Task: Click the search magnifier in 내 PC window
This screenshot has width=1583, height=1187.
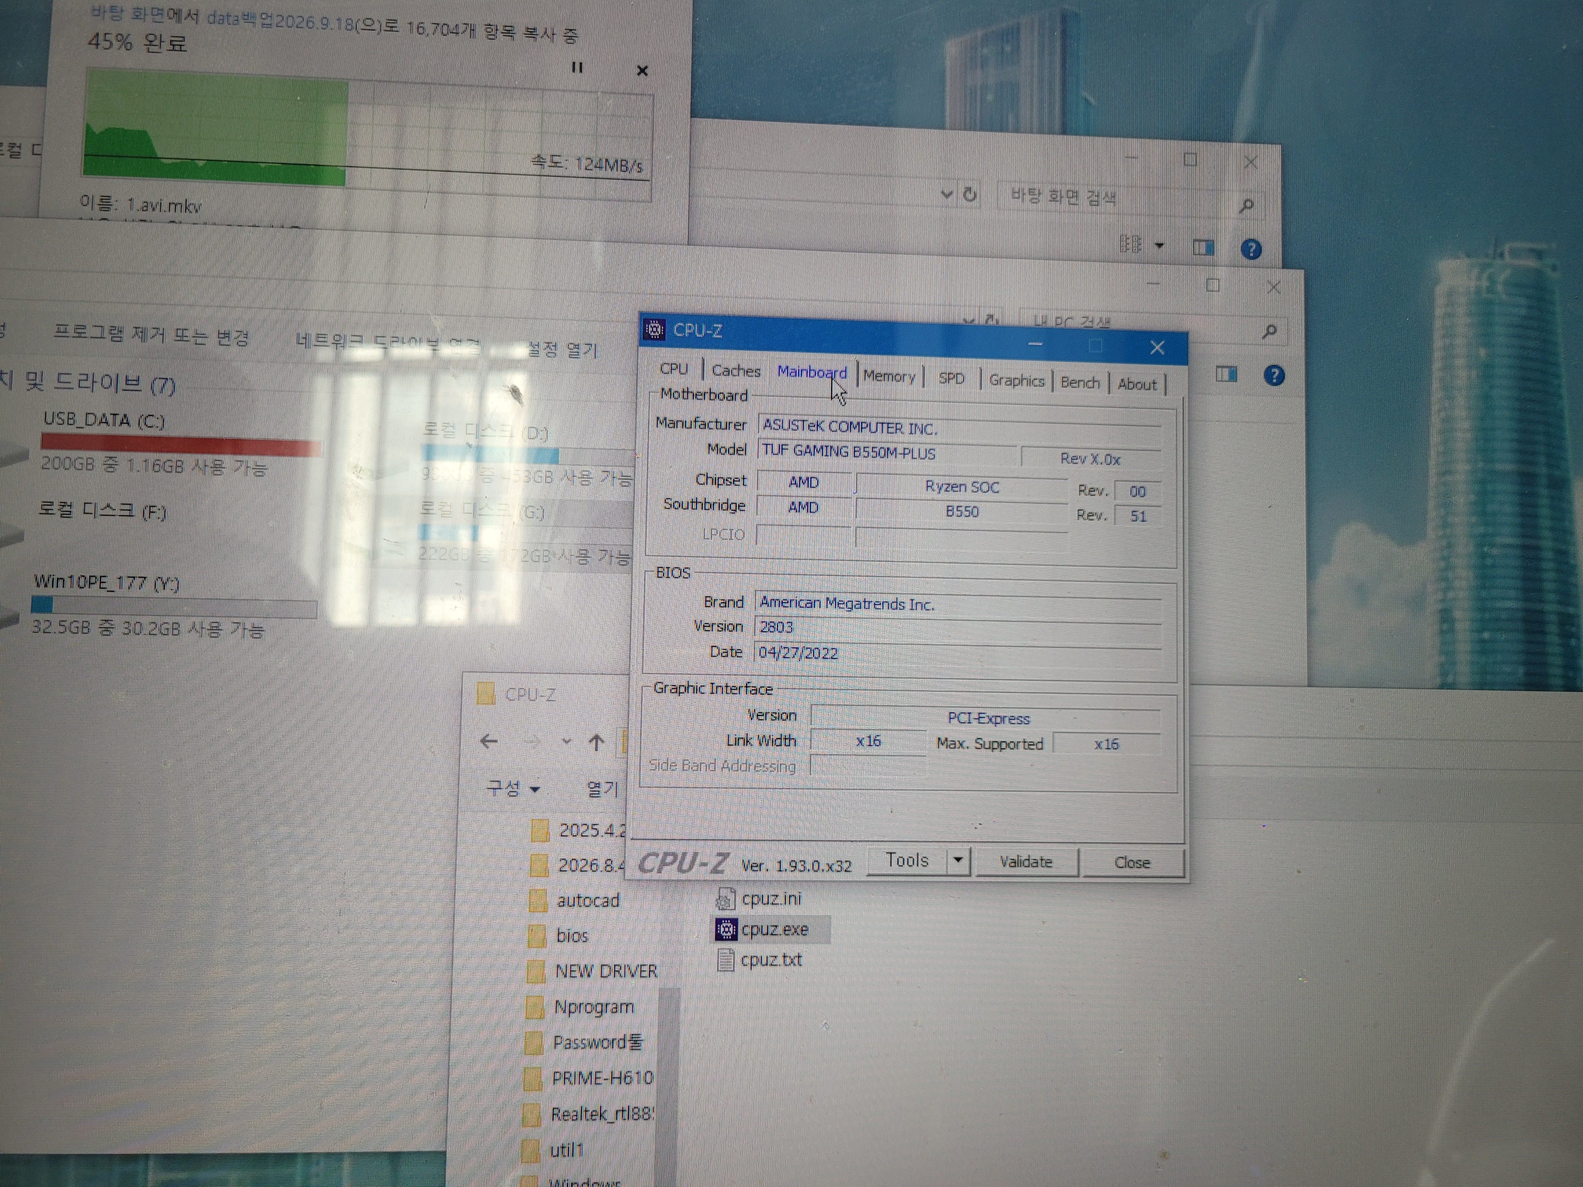Action: [x=1270, y=332]
